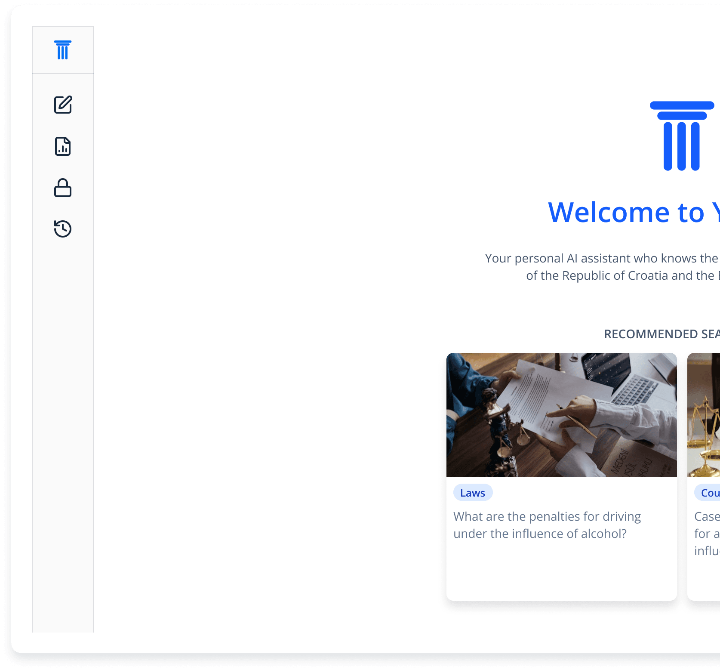This screenshot has width=720, height=670.
Task: Open the second card's text starting 'Case'
Action: [707, 516]
